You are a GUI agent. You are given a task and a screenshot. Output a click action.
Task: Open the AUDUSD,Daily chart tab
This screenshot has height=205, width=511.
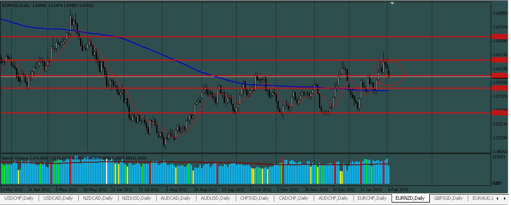tap(215, 198)
